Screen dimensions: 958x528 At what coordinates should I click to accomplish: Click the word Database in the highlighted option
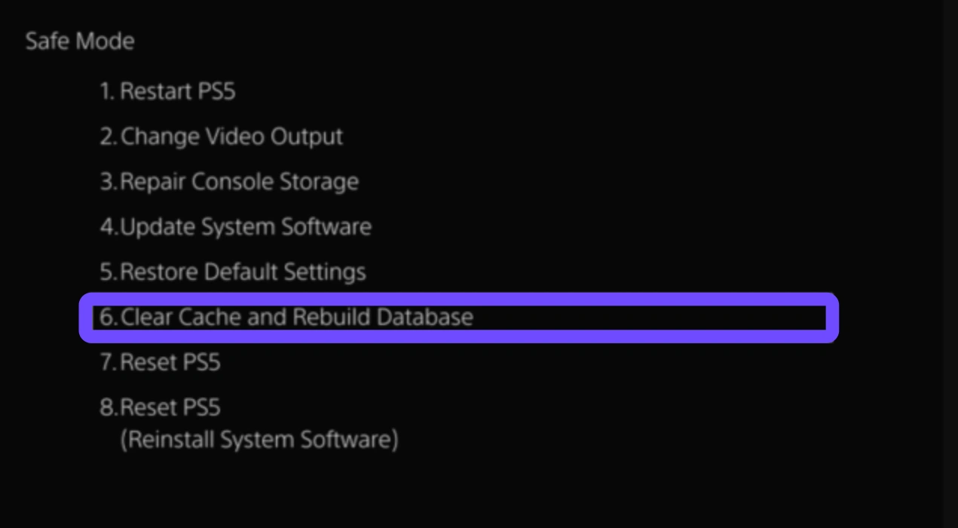click(424, 317)
